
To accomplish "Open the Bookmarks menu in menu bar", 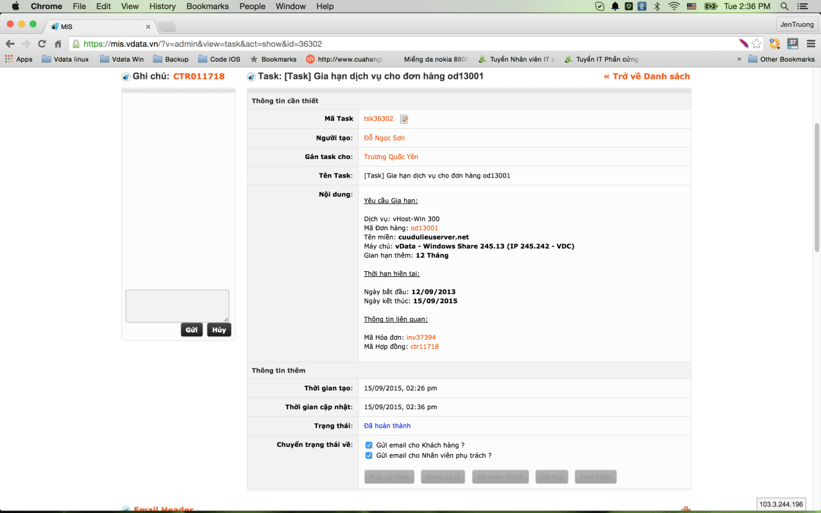I will [x=207, y=6].
